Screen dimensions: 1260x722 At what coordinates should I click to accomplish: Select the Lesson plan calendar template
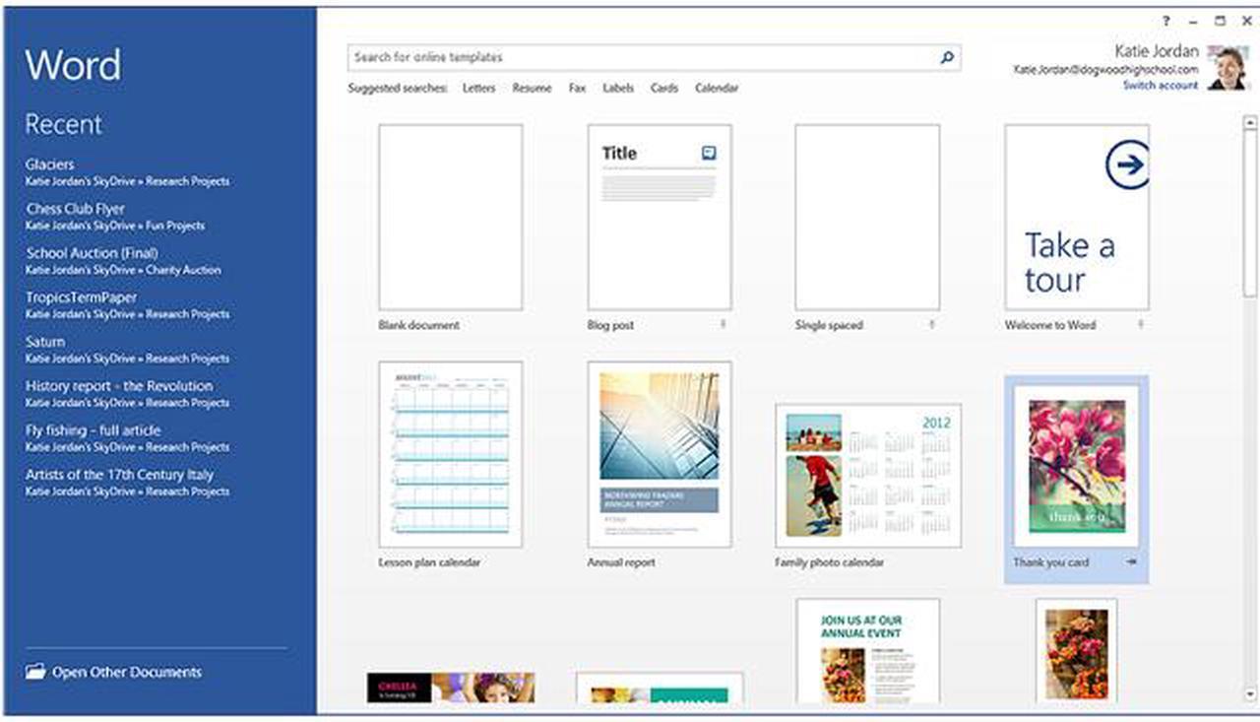point(451,454)
